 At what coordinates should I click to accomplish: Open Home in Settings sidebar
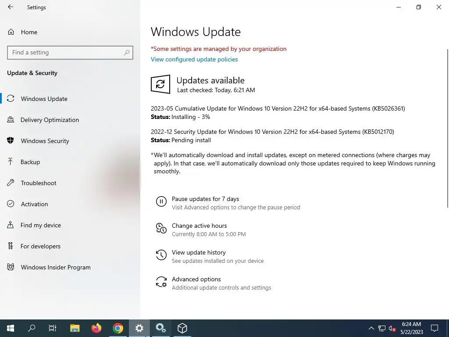(x=29, y=32)
